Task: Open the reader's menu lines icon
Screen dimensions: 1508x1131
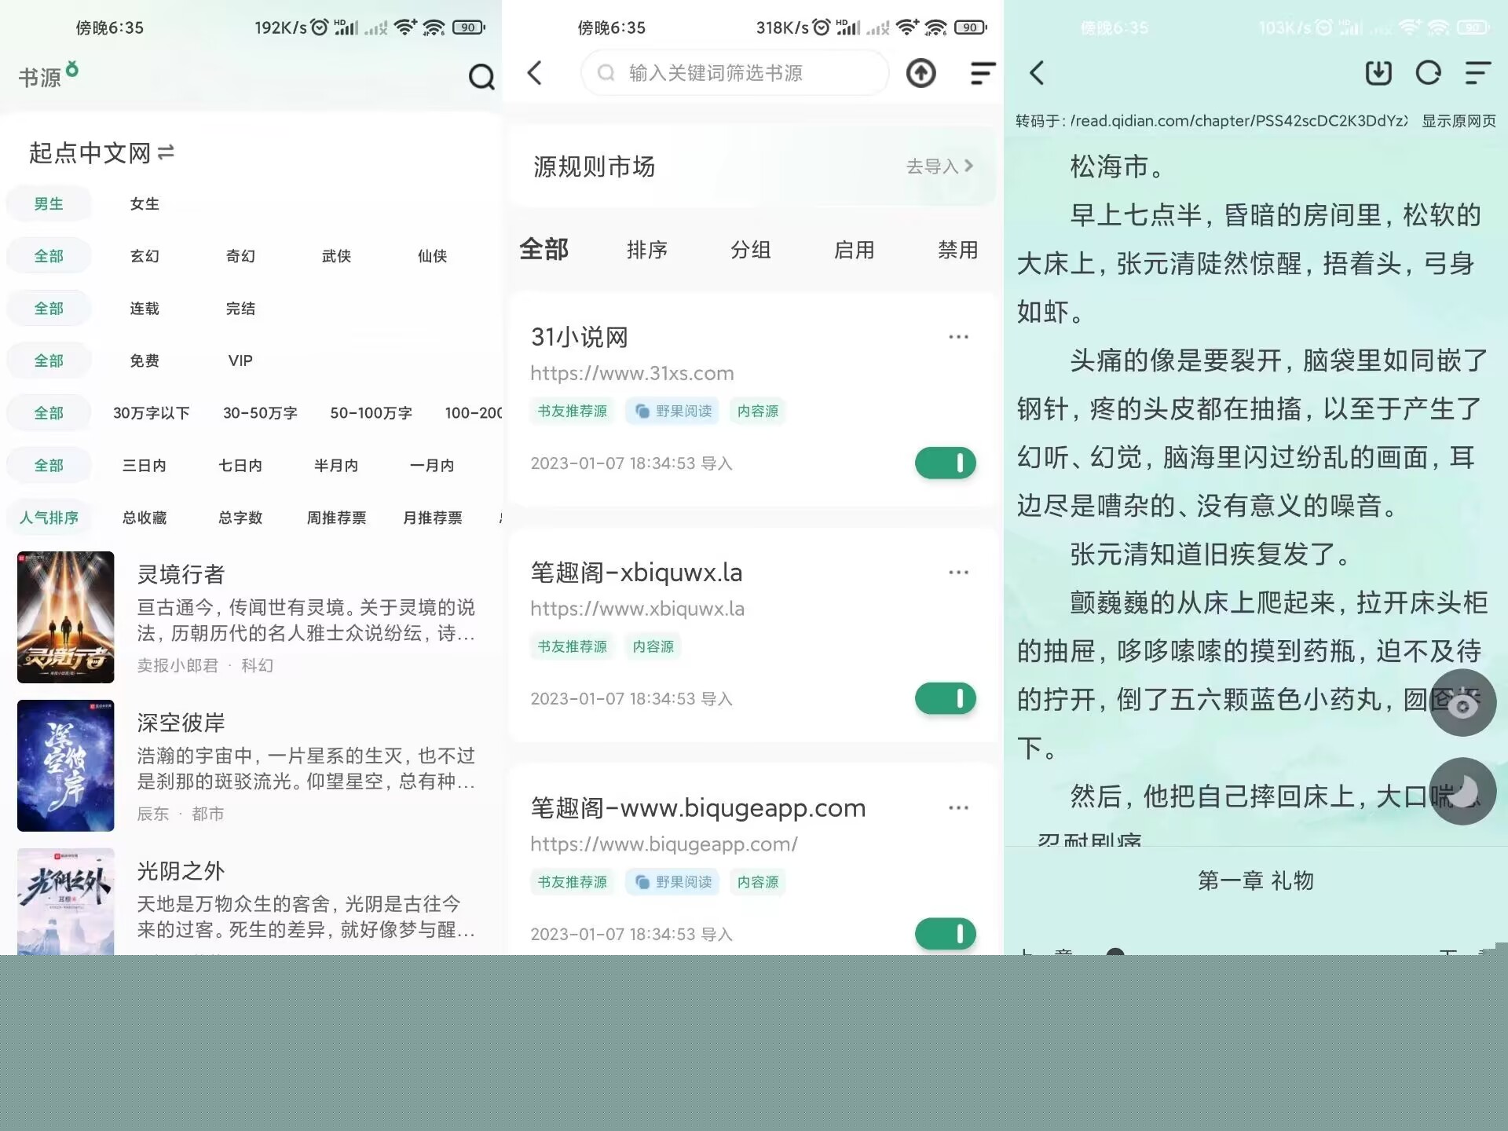Action: coord(1477,73)
